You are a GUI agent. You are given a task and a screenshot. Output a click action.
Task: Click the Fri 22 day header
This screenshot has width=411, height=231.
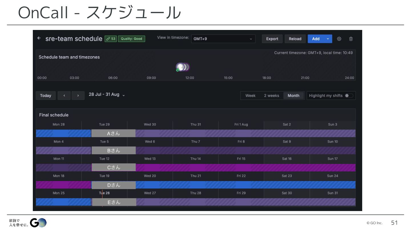tap(241, 176)
